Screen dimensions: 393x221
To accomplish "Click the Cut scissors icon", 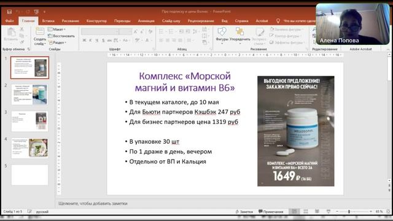I will 22,29.
